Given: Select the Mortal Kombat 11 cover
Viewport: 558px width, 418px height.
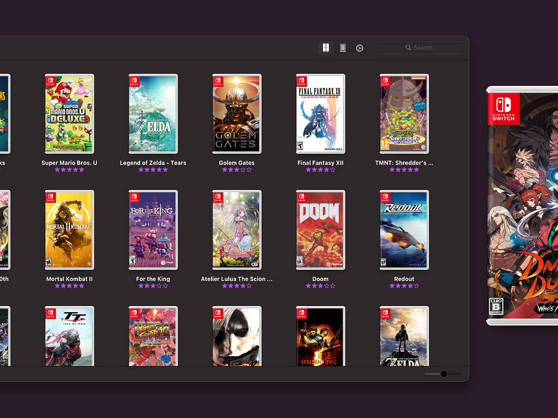Looking at the screenshot, I should 69,230.
